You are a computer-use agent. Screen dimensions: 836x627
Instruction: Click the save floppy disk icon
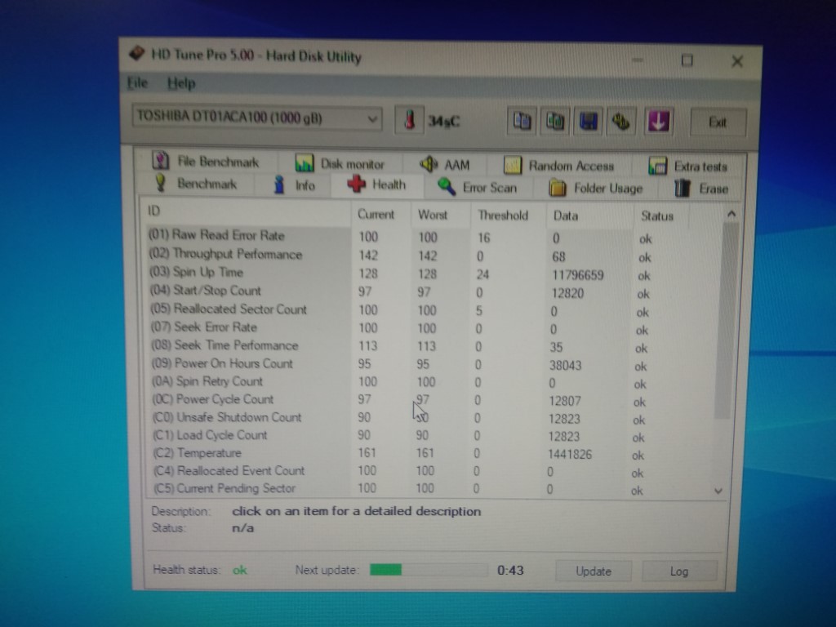588,122
